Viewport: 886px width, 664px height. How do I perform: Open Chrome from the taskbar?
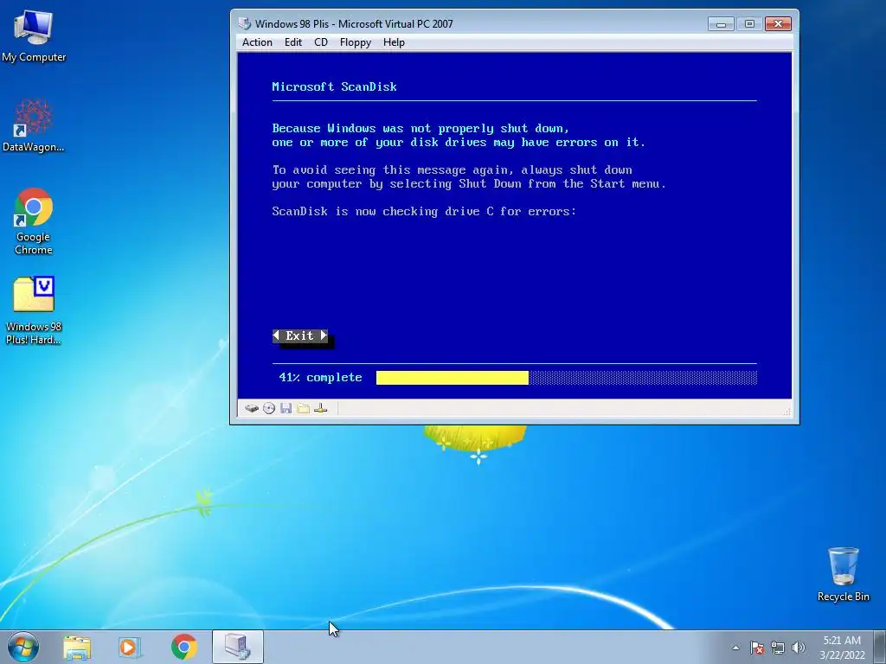[183, 647]
